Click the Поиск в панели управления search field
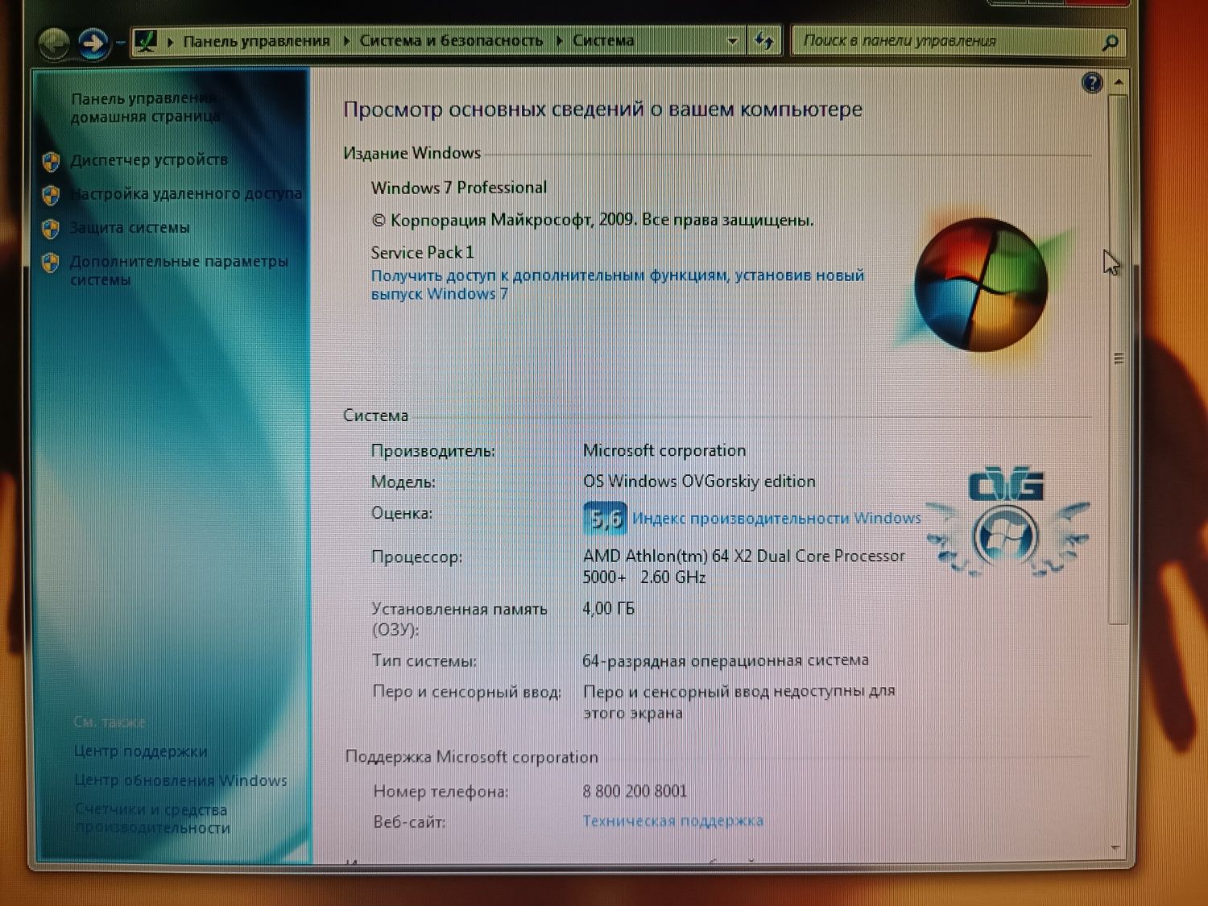1208x906 pixels. tap(946, 41)
